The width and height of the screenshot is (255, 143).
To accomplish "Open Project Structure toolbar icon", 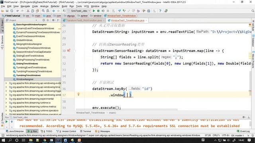I will point(149,11).
